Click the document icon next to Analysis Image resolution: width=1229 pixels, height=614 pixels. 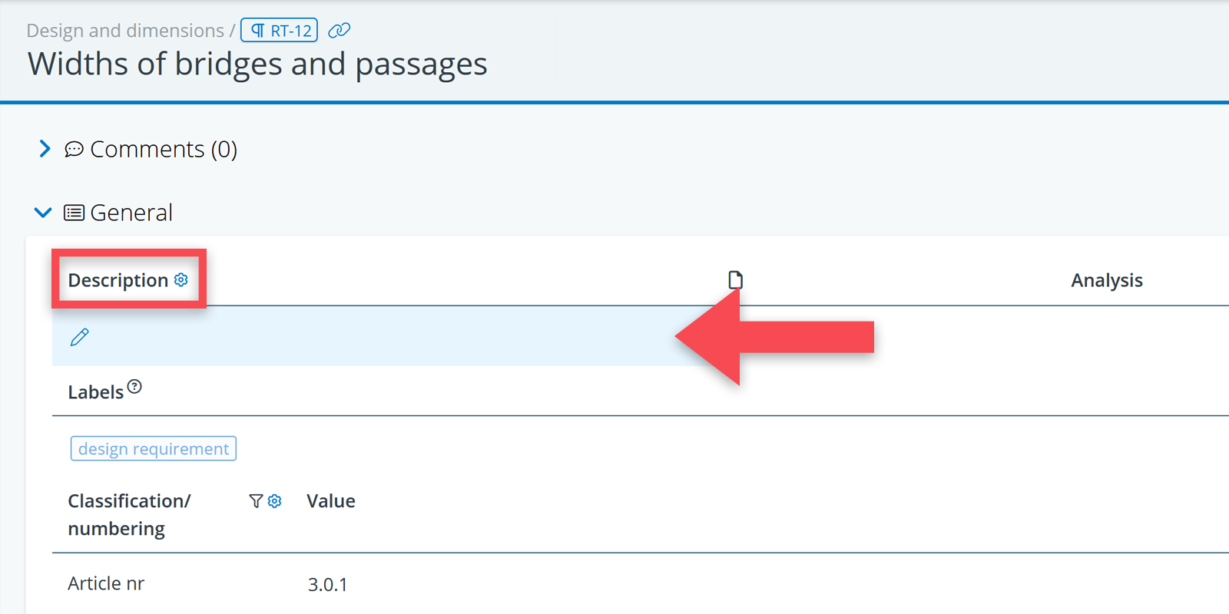coord(735,280)
